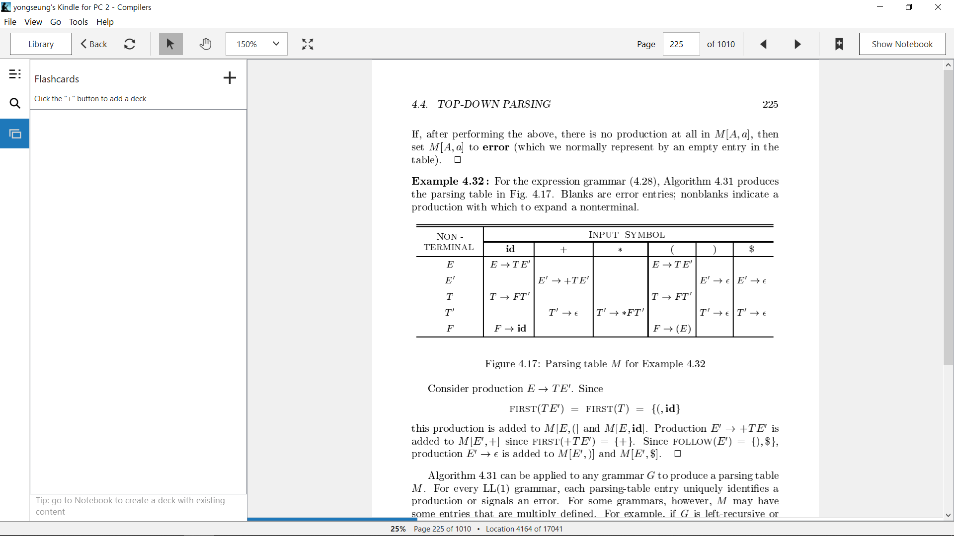Toggle the Flashcards sidebar panel

tap(15, 134)
